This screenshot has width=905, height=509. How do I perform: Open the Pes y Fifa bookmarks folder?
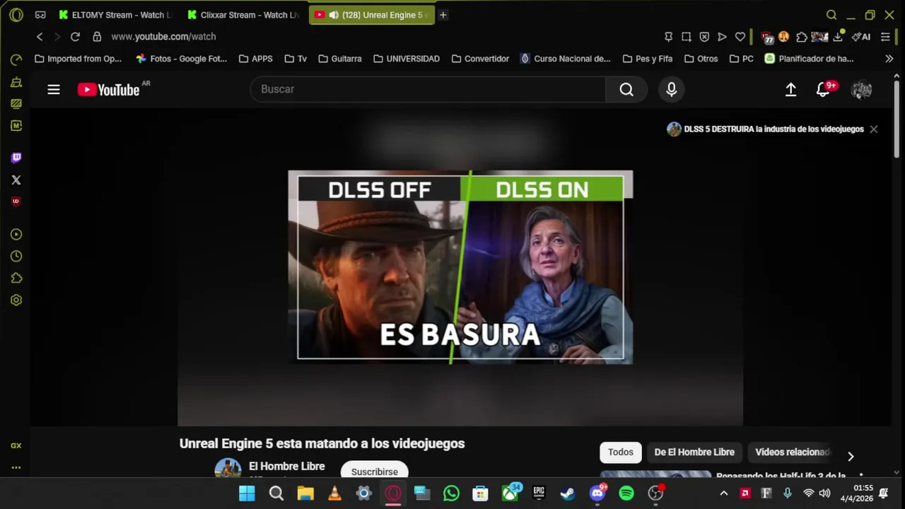tap(648, 59)
